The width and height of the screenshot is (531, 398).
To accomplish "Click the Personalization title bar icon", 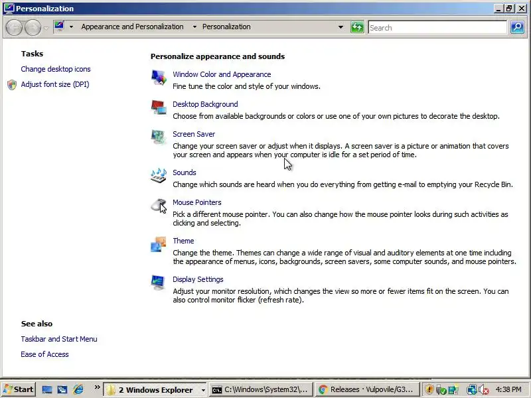I will pos(9,8).
